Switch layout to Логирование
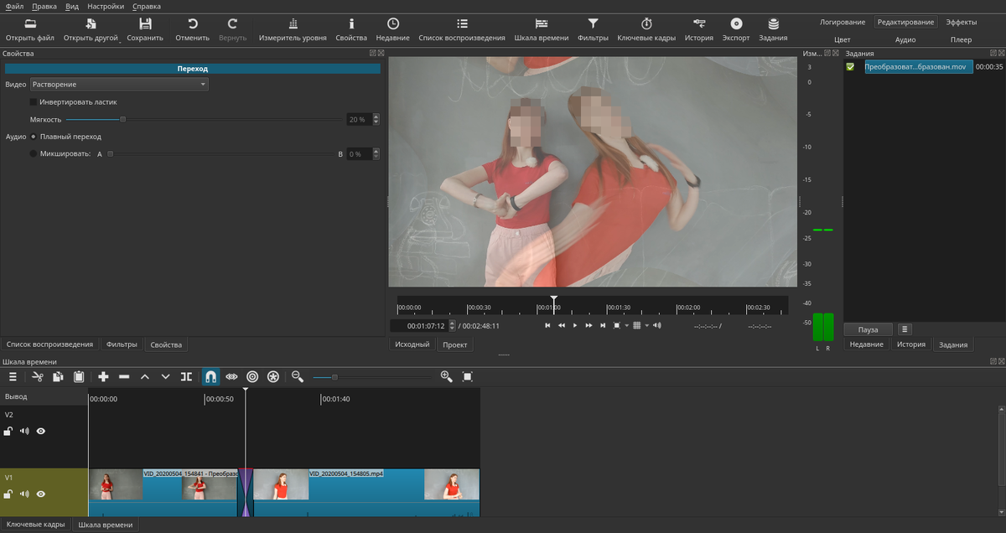This screenshot has width=1006, height=533. (843, 22)
